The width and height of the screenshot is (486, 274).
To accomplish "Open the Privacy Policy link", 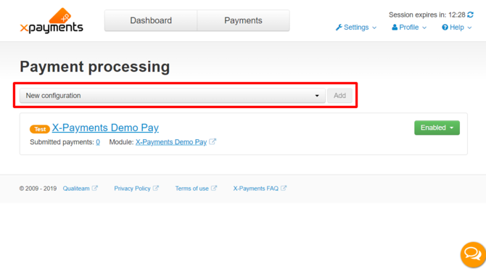I will click(132, 188).
